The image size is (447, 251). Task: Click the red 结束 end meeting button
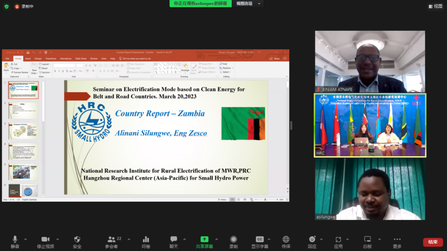click(433, 242)
